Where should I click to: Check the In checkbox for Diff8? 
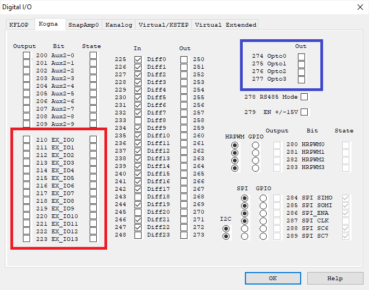click(138, 120)
